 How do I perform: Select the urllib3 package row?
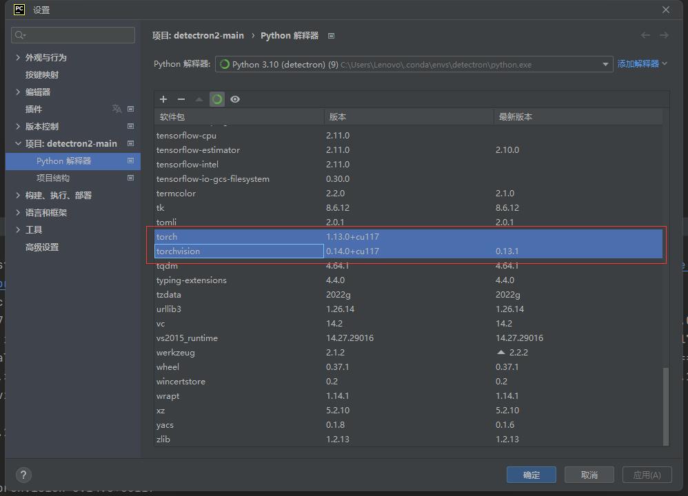(x=409, y=309)
